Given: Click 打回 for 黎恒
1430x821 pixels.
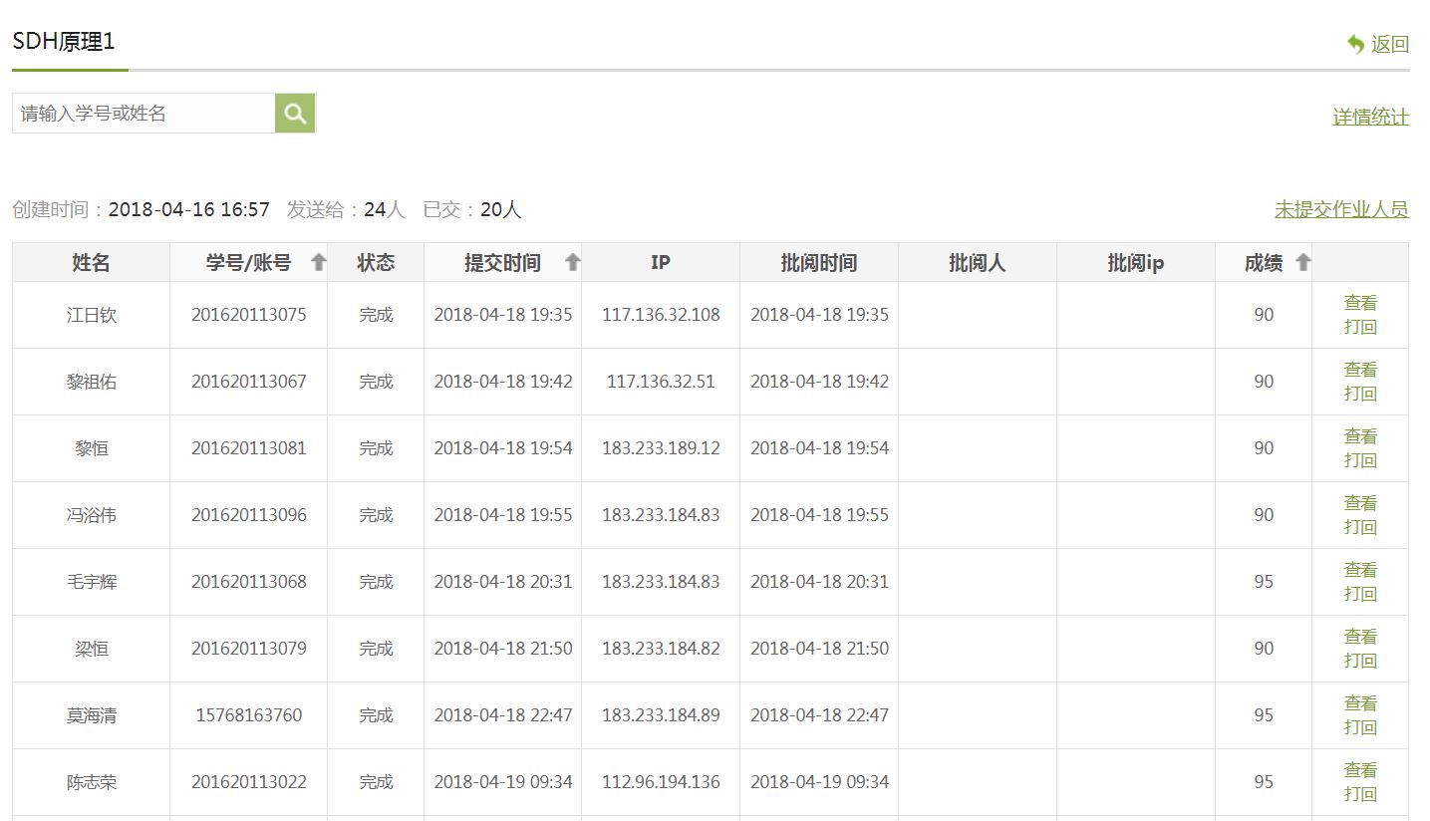Looking at the screenshot, I should [1360, 460].
